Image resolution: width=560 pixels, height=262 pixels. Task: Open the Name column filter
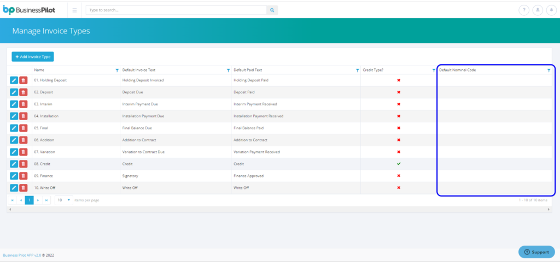point(117,70)
